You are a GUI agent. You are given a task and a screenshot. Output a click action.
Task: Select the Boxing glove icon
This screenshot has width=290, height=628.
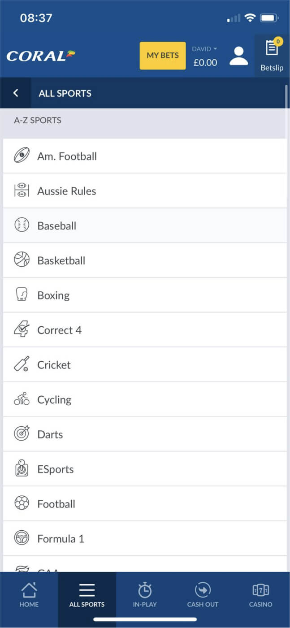coord(22,295)
